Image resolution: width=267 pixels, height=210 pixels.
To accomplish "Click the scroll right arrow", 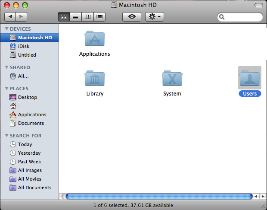I will pos(263,196).
